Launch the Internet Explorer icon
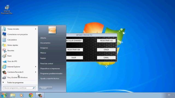The image size is (175, 98). pos(4,67)
